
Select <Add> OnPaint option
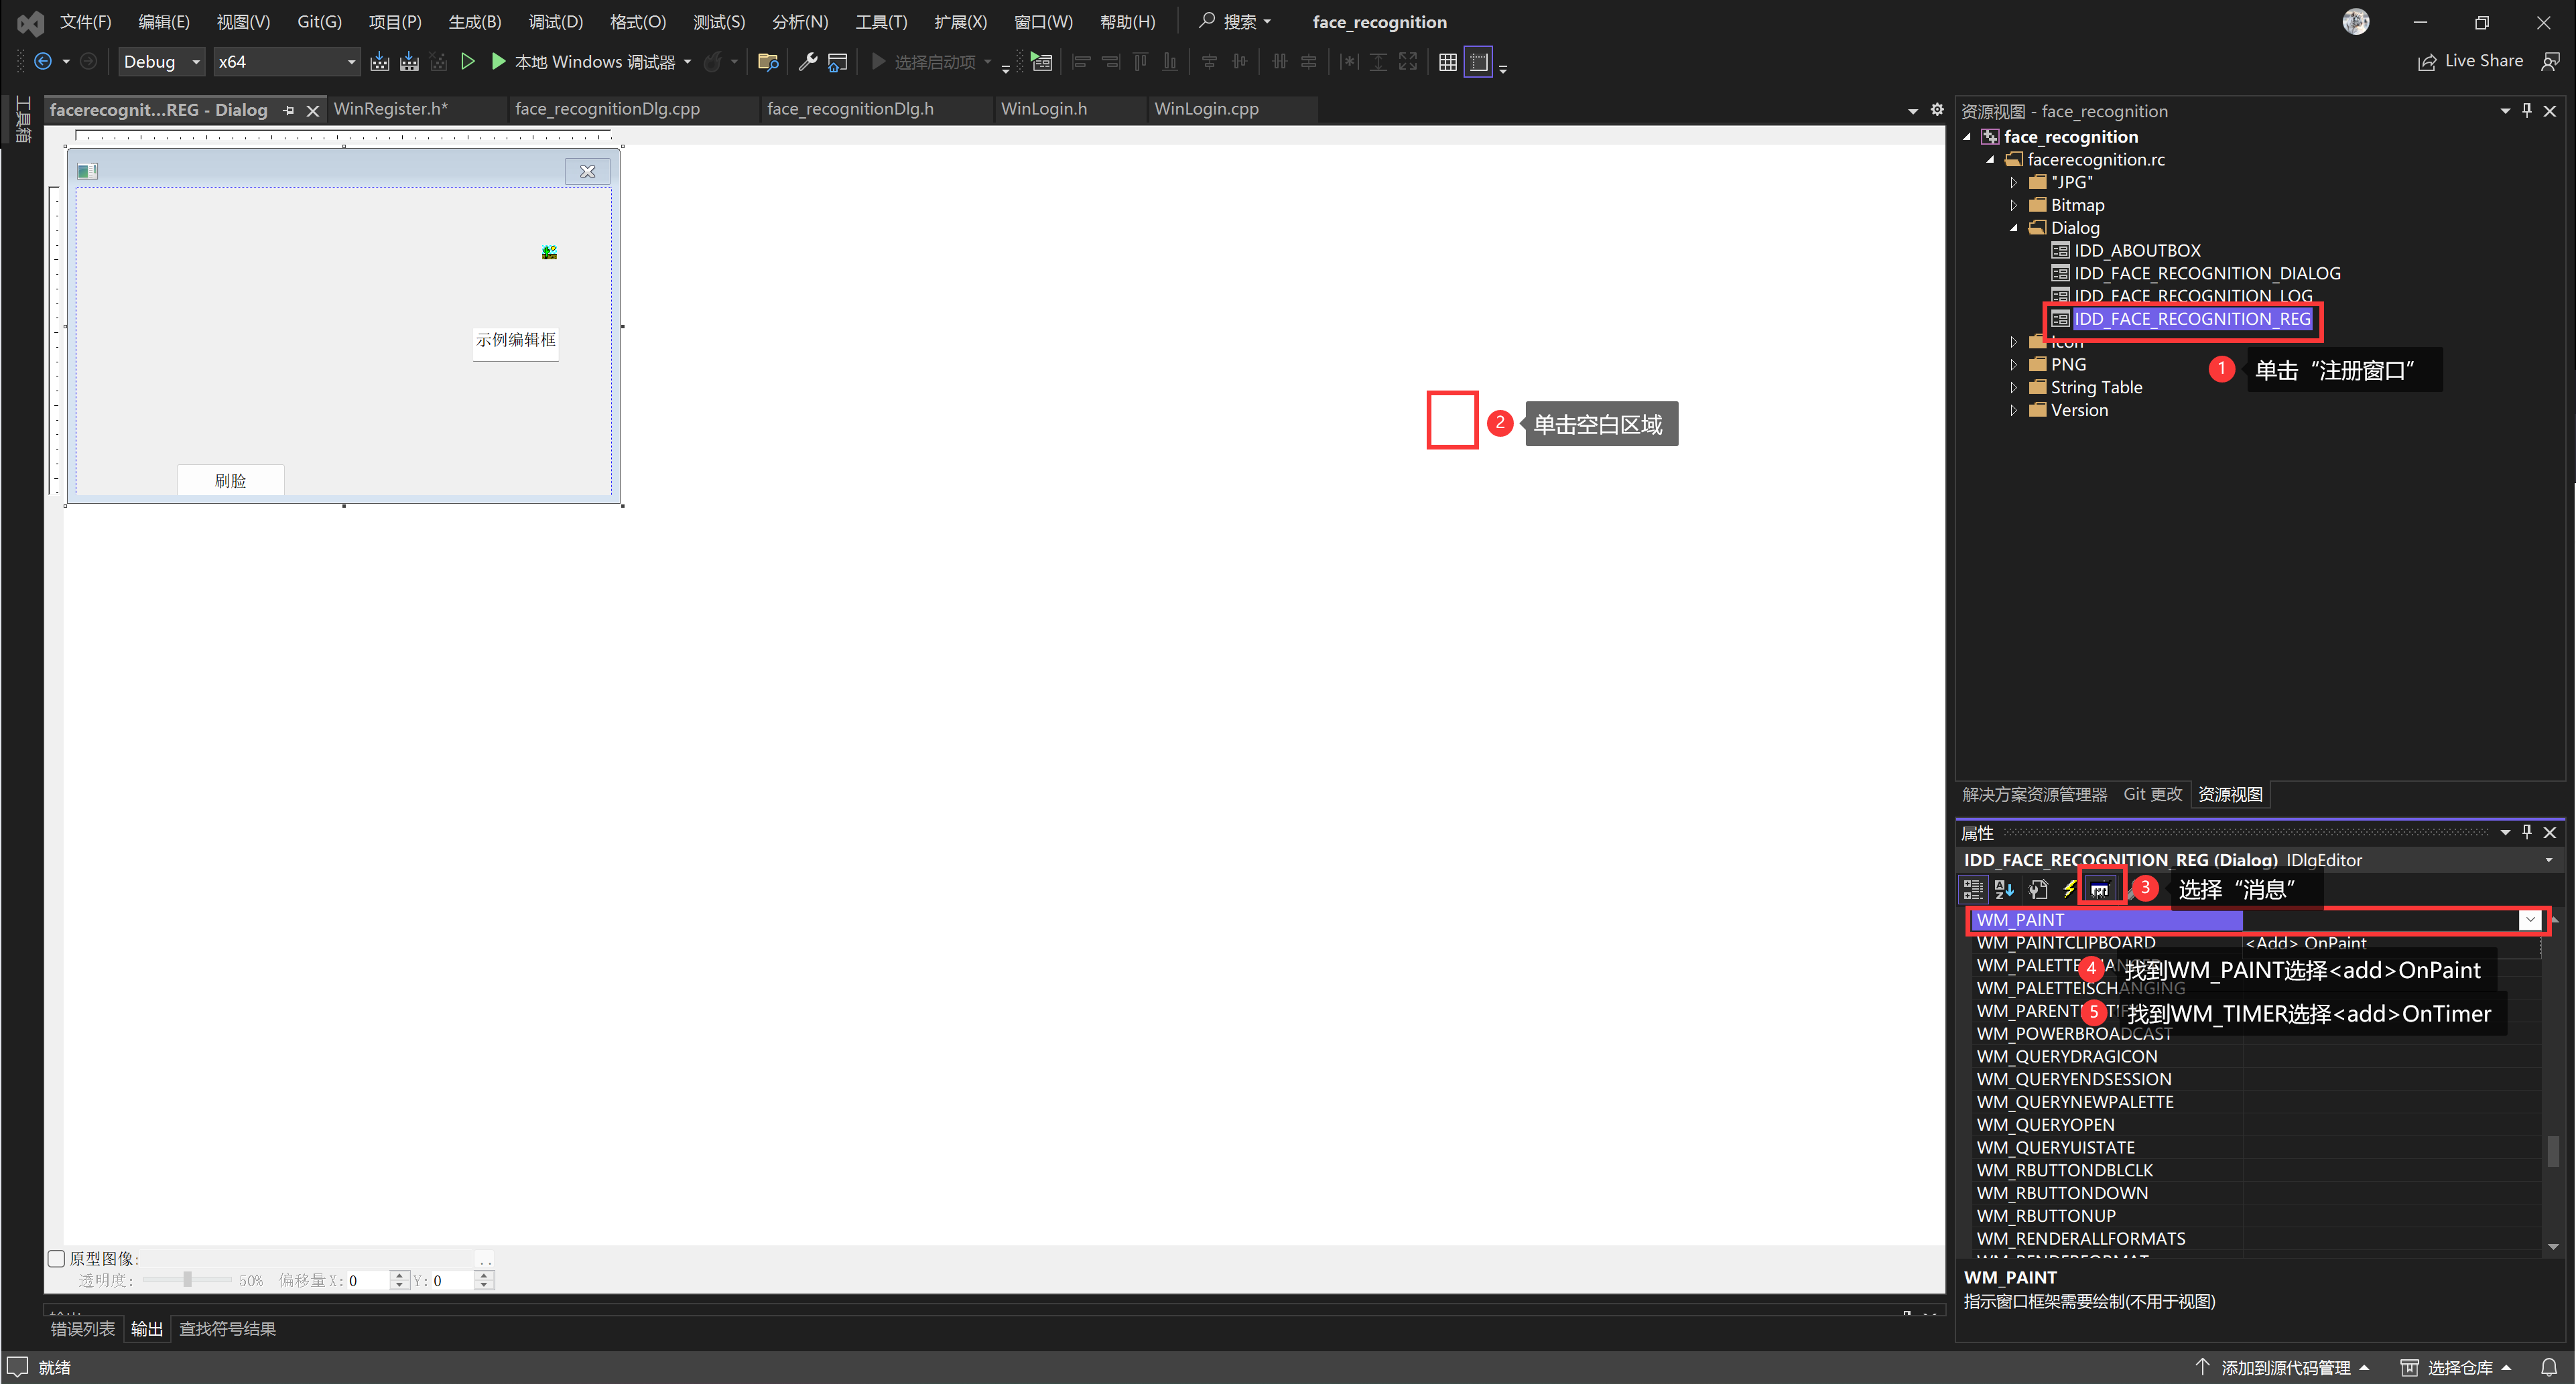click(x=2305, y=943)
